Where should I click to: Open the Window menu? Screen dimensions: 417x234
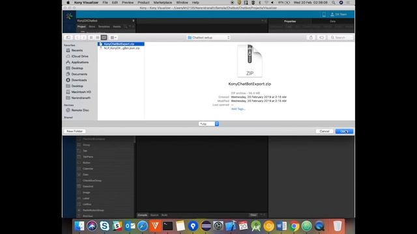click(182, 3)
